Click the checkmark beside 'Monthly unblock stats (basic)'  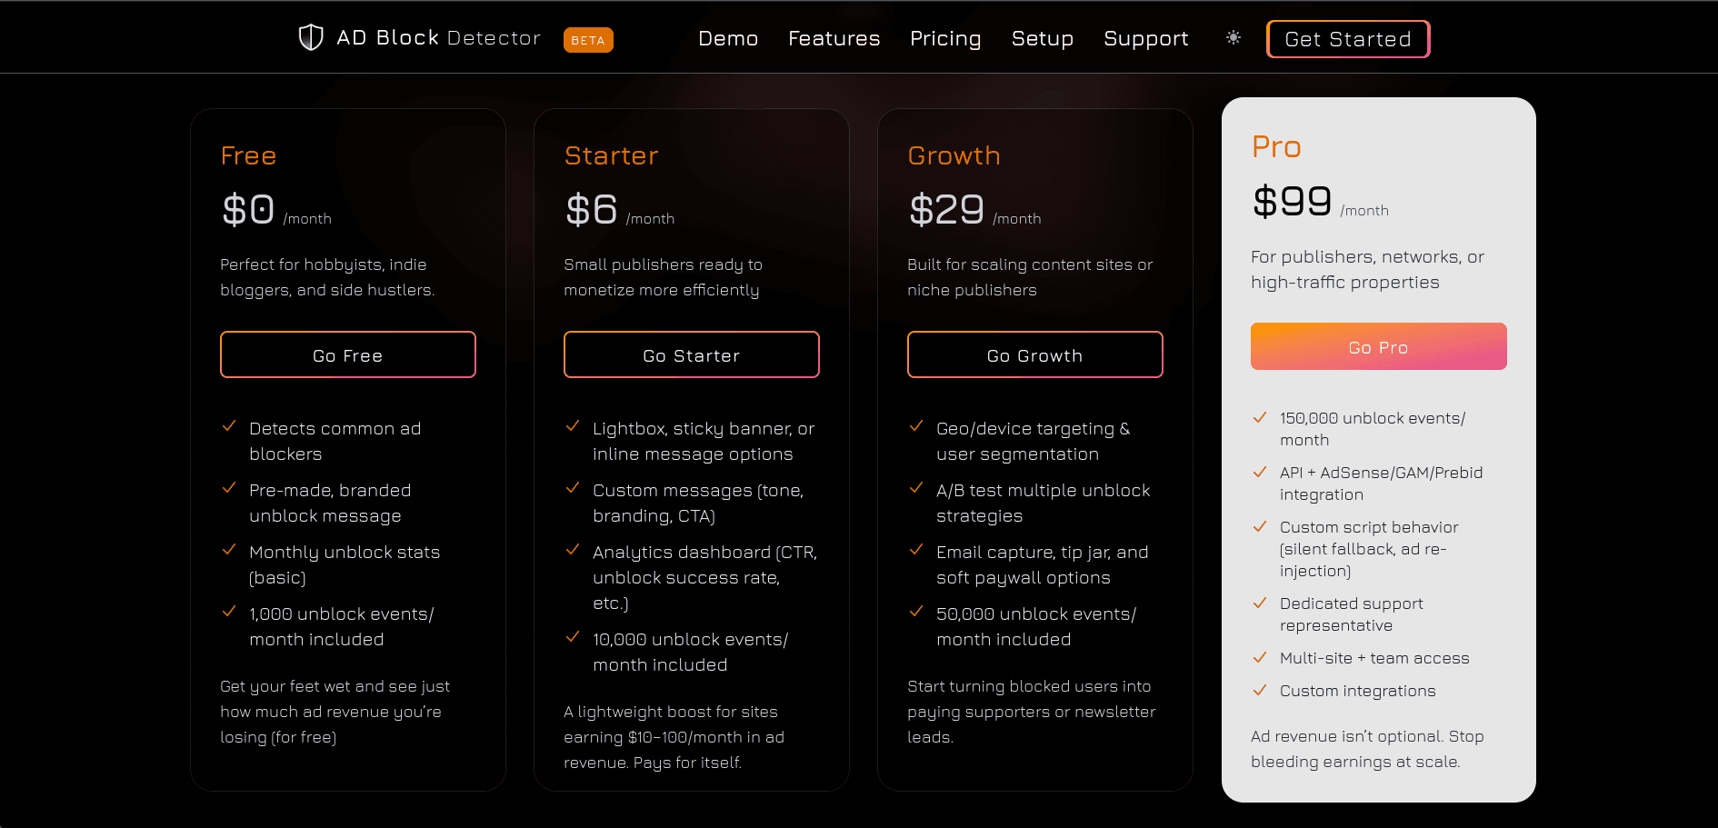click(228, 550)
